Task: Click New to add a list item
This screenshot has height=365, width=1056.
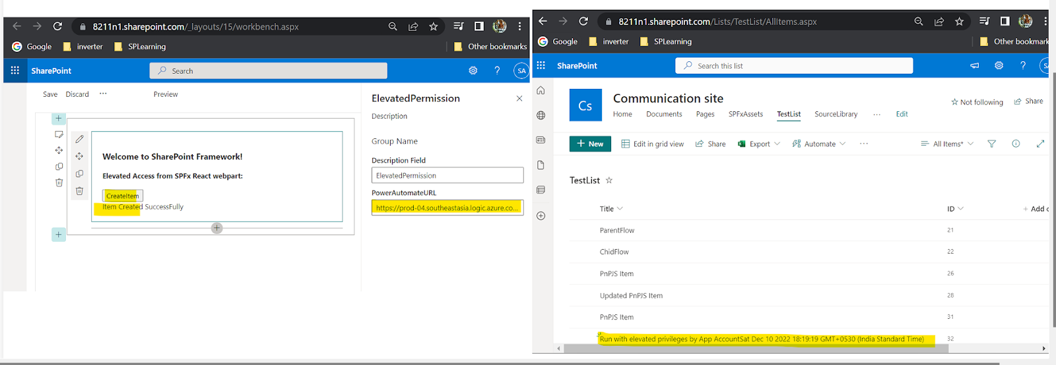Action: (590, 144)
